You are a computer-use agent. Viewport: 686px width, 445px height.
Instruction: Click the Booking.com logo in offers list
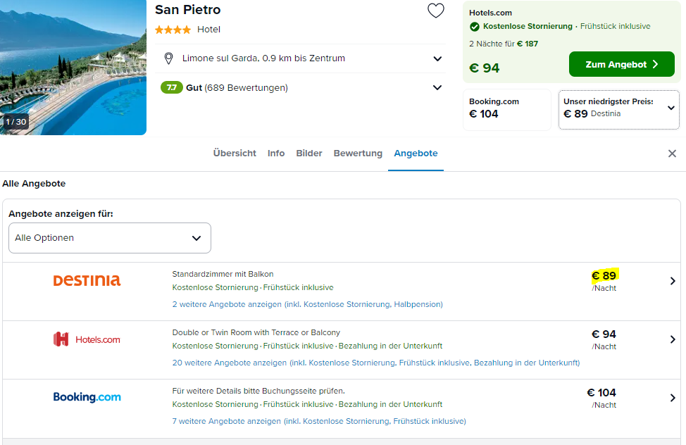pyautogui.click(x=87, y=397)
